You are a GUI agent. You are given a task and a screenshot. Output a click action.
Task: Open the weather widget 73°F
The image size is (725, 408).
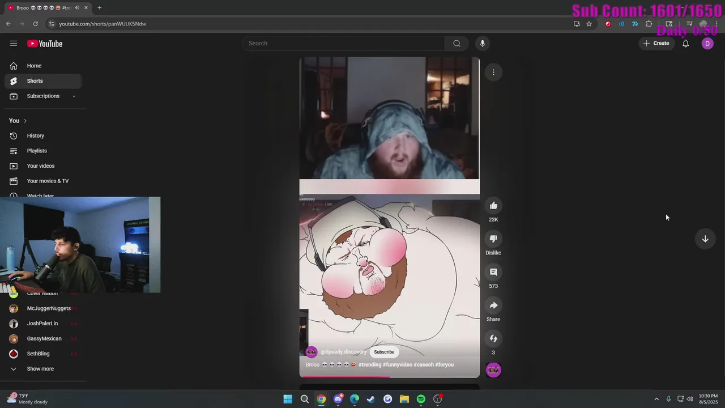28,399
